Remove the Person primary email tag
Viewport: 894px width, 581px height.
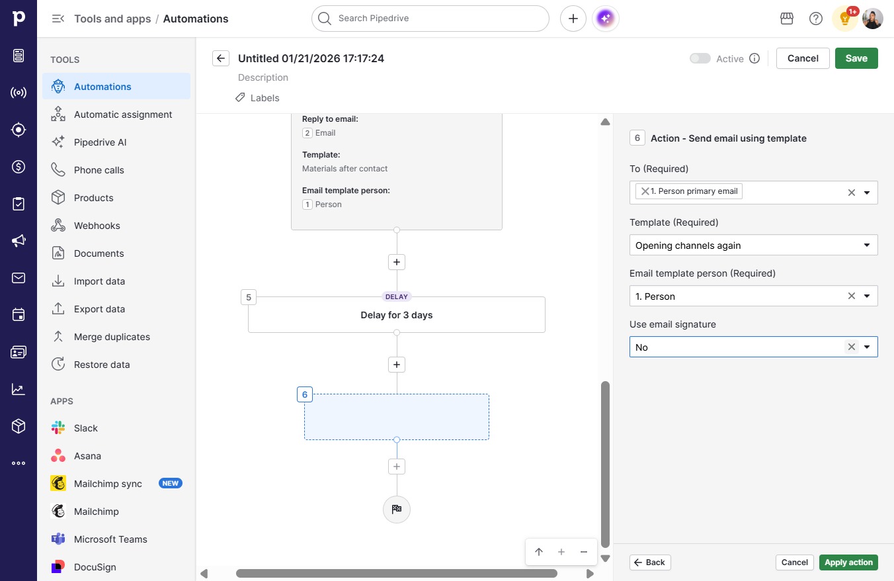[x=645, y=191]
